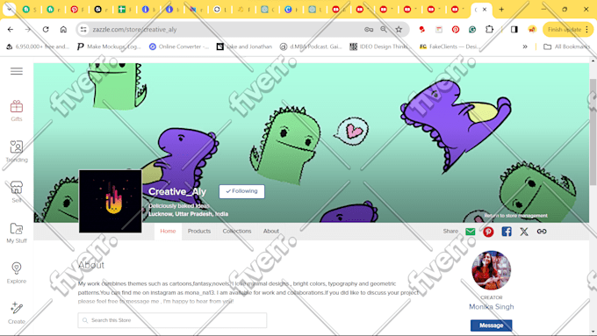Open the hamburger menu in sidebar
597x336 pixels.
click(17, 71)
